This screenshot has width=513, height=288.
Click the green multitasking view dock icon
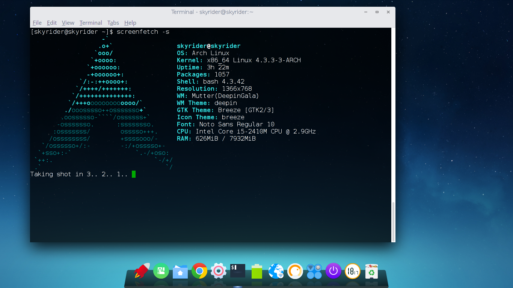[x=161, y=271]
